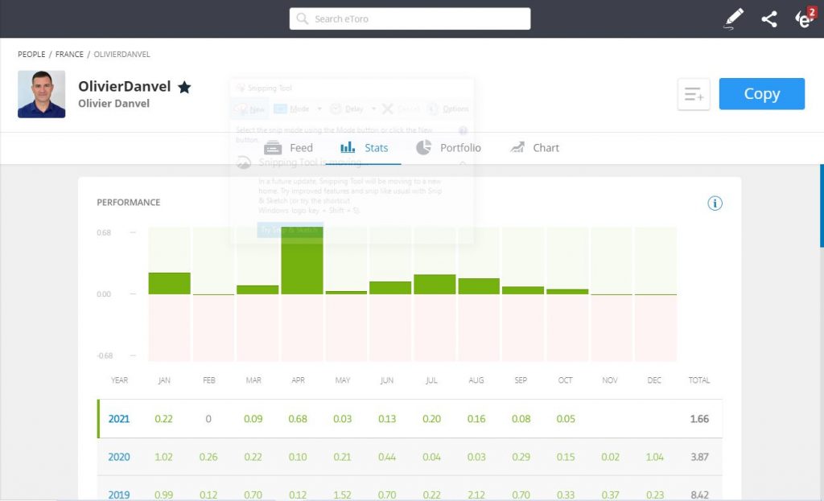Open eToro notifications with the 2 badge

pos(805,18)
